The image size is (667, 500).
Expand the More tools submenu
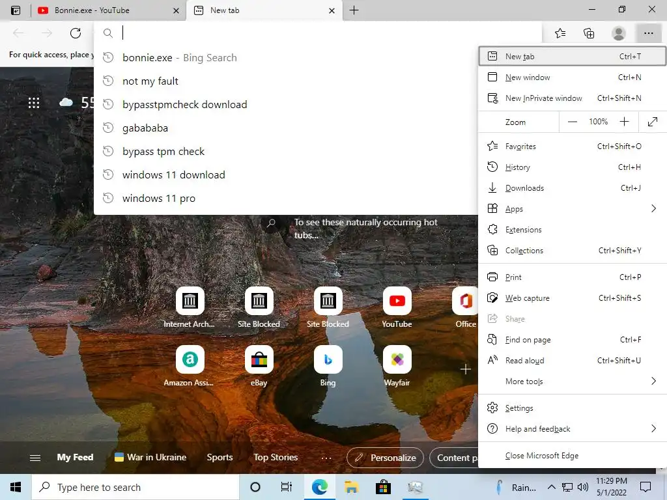[572, 382]
